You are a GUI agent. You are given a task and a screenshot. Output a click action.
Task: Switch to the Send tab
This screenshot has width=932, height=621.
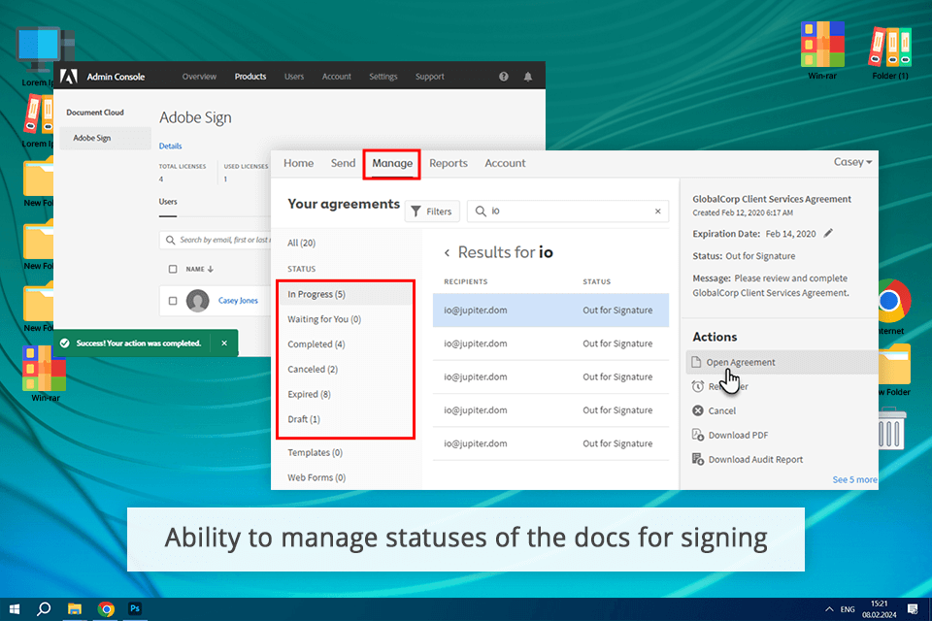(343, 163)
